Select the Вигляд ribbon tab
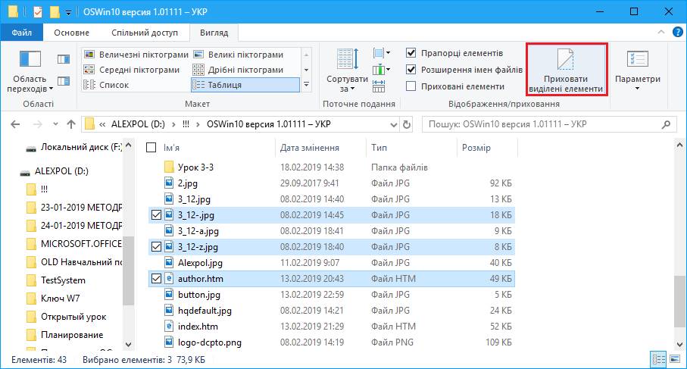 (214, 33)
